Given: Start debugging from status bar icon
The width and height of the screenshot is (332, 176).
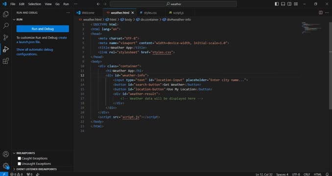Looking at the screenshot, I should click(x=38, y=175).
